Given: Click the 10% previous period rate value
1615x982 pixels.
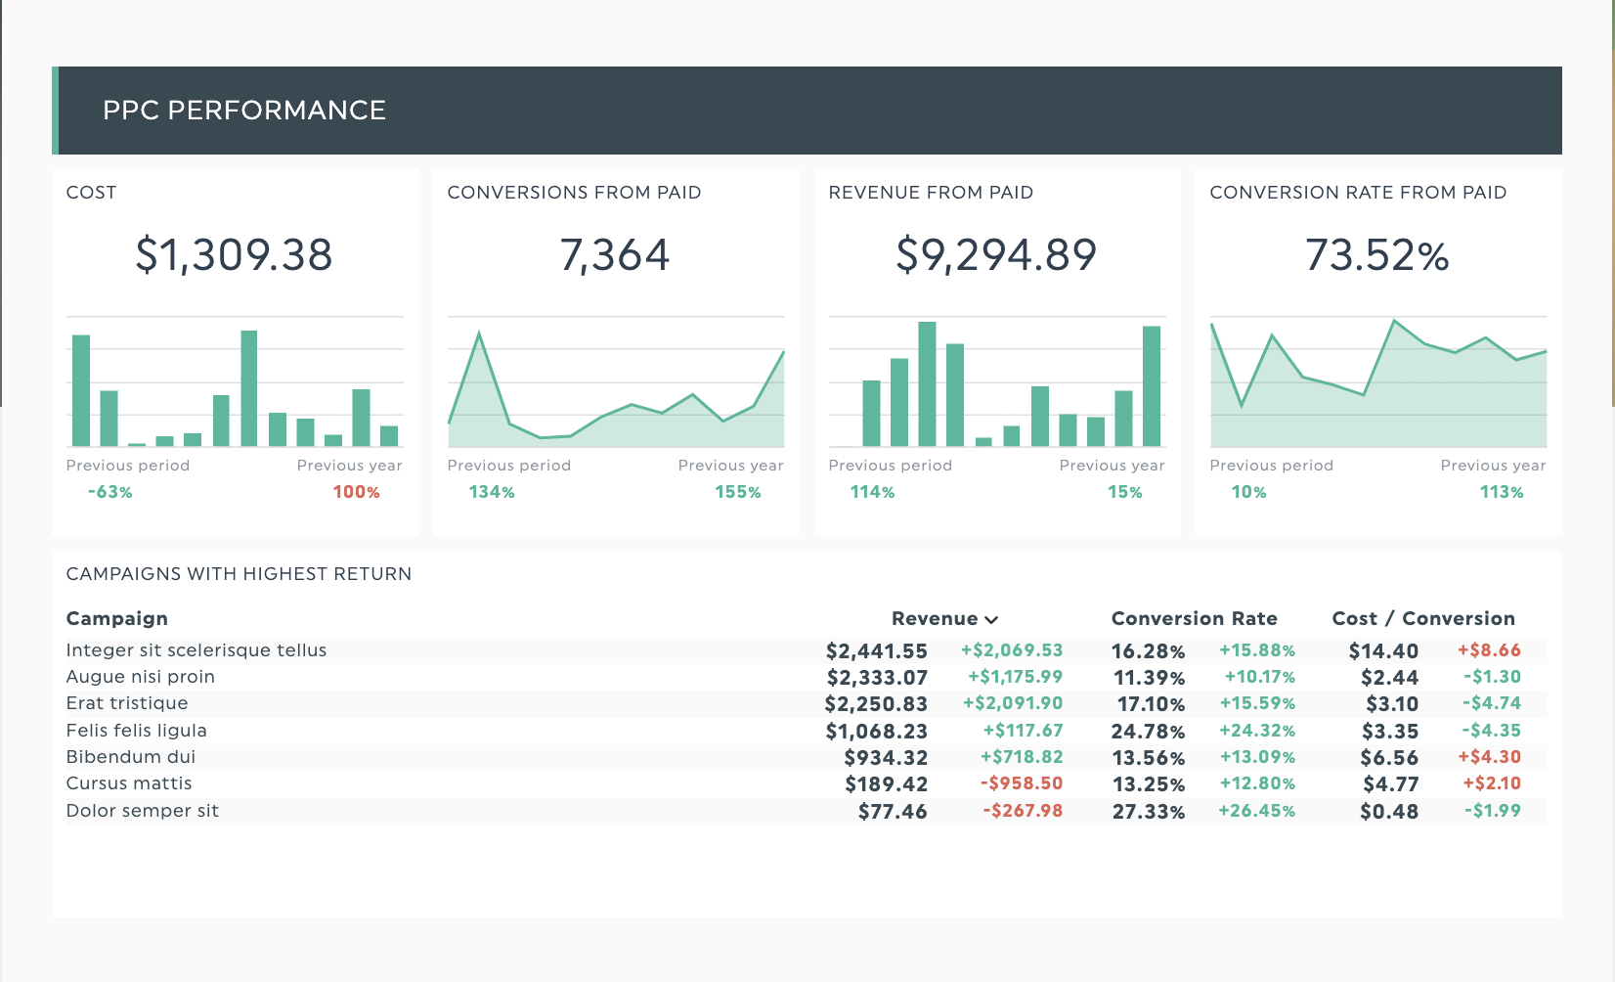Looking at the screenshot, I should [1248, 492].
